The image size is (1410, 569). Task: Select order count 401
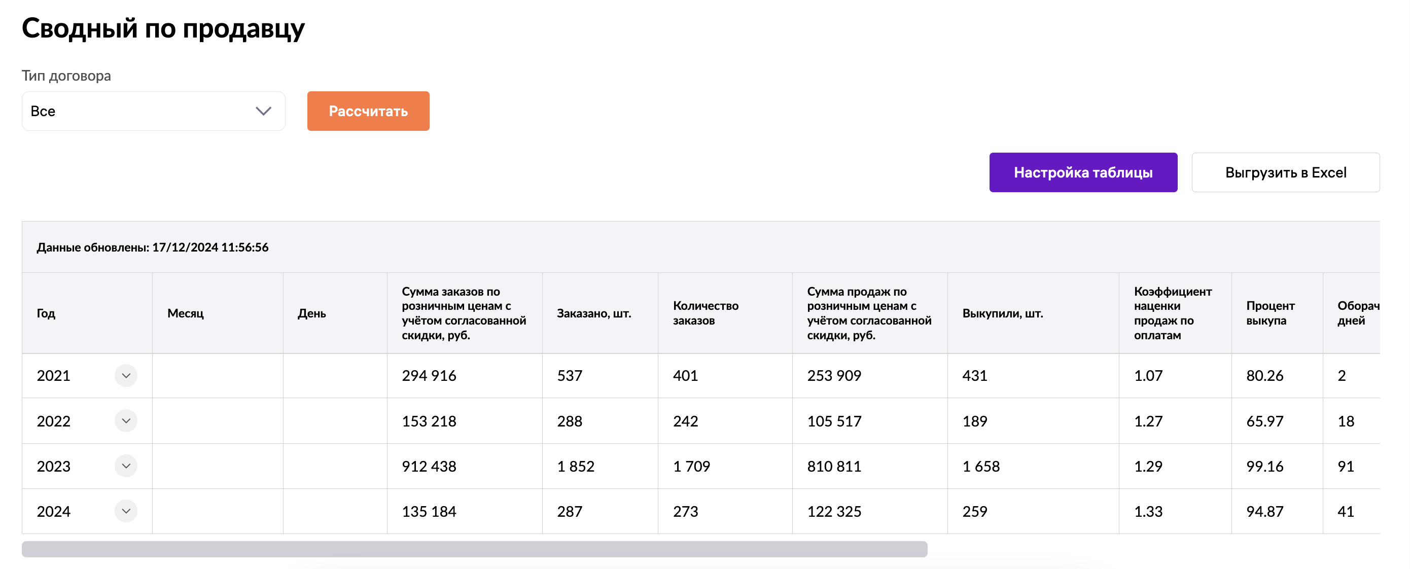(x=686, y=376)
